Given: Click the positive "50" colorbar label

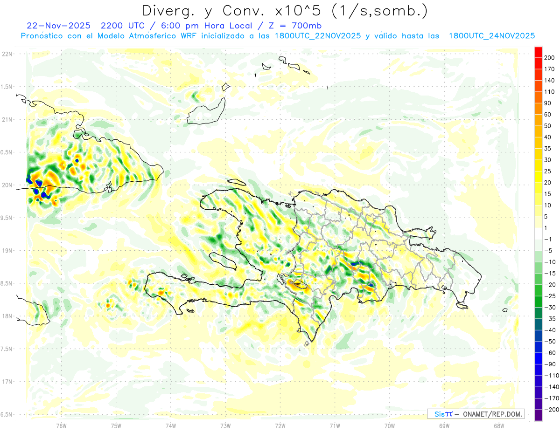Looking at the screenshot, I should click(x=549, y=126).
